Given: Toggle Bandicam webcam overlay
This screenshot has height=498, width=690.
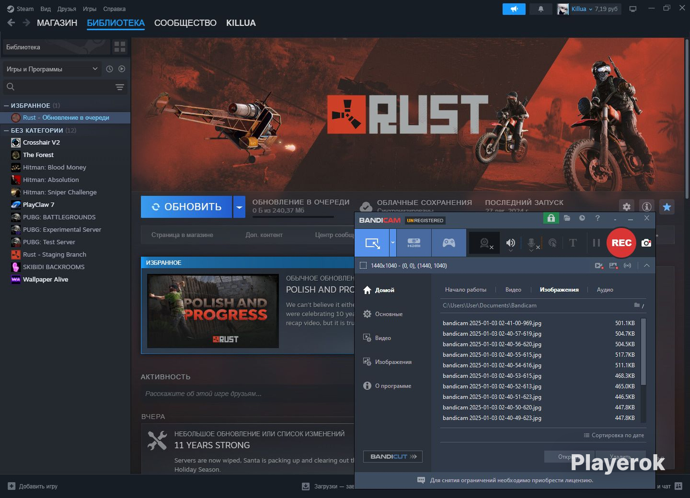Looking at the screenshot, I should [x=484, y=243].
